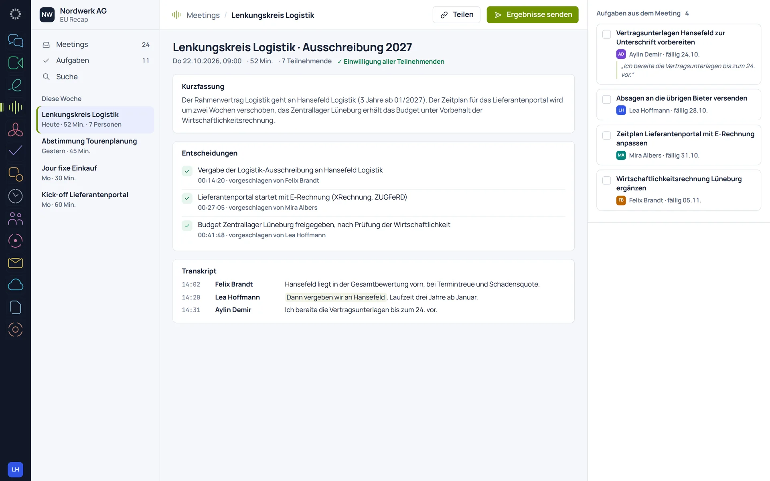
Task: Click the AD avatar of Aylin Demir
Action: 621,54
